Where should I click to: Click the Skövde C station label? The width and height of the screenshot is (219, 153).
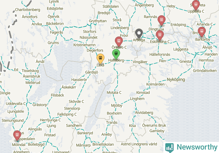tap(76, 102)
